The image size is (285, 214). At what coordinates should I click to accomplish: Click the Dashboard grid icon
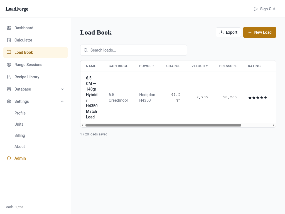tap(9, 28)
